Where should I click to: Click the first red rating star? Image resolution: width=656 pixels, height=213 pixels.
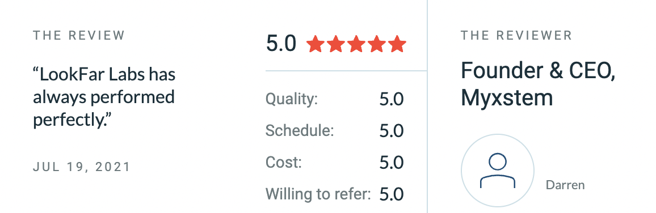click(315, 44)
